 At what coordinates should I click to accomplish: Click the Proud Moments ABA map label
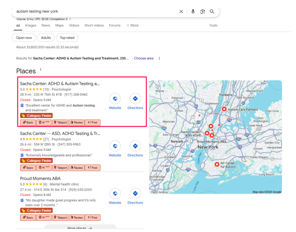tap(211, 142)
